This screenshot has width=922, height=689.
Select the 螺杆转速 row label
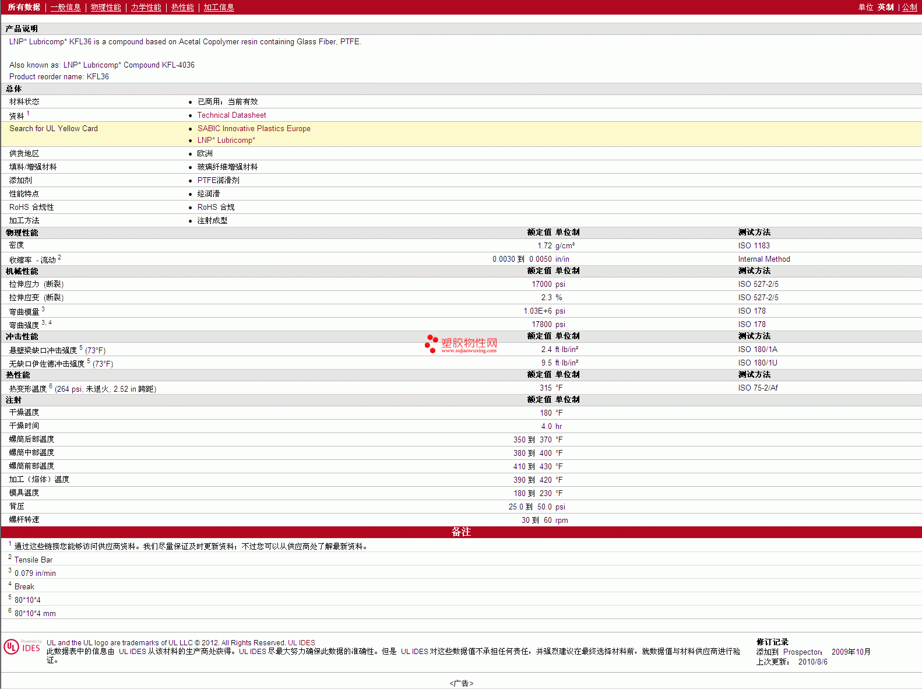(x=24, y=520)
